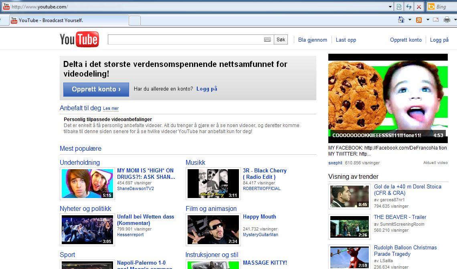The width and height of the screenshot is (457, 269).
Task: Open the on-screen keyboard icon in search box
Action: tap(267, 40)
